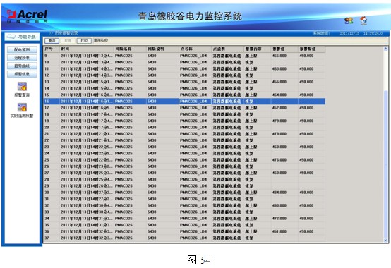Image resolution: width=391 pixels, height=268 pixels.
Task: Click the scrollbar up arrow
Action: click(x=386, y=49)
